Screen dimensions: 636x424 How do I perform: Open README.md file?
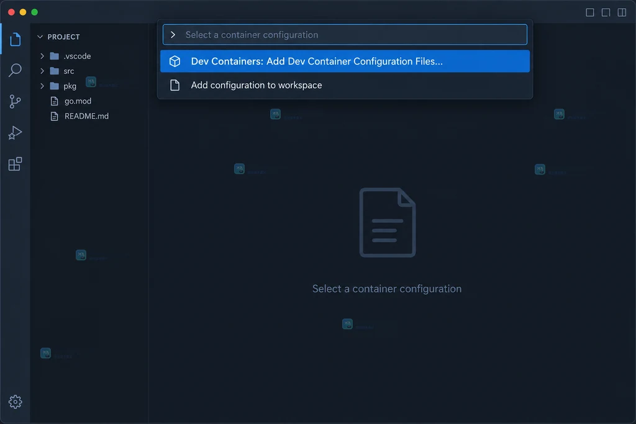click(x=86, y=116)
